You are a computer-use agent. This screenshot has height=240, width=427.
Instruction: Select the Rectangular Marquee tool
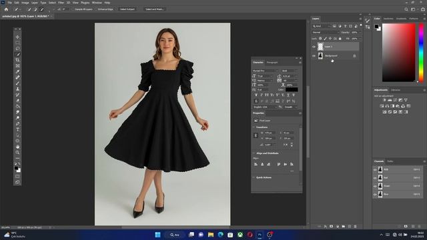(18, 43)
